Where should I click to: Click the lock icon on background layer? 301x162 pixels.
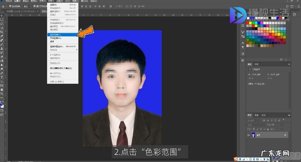click(x=285, y=135)
